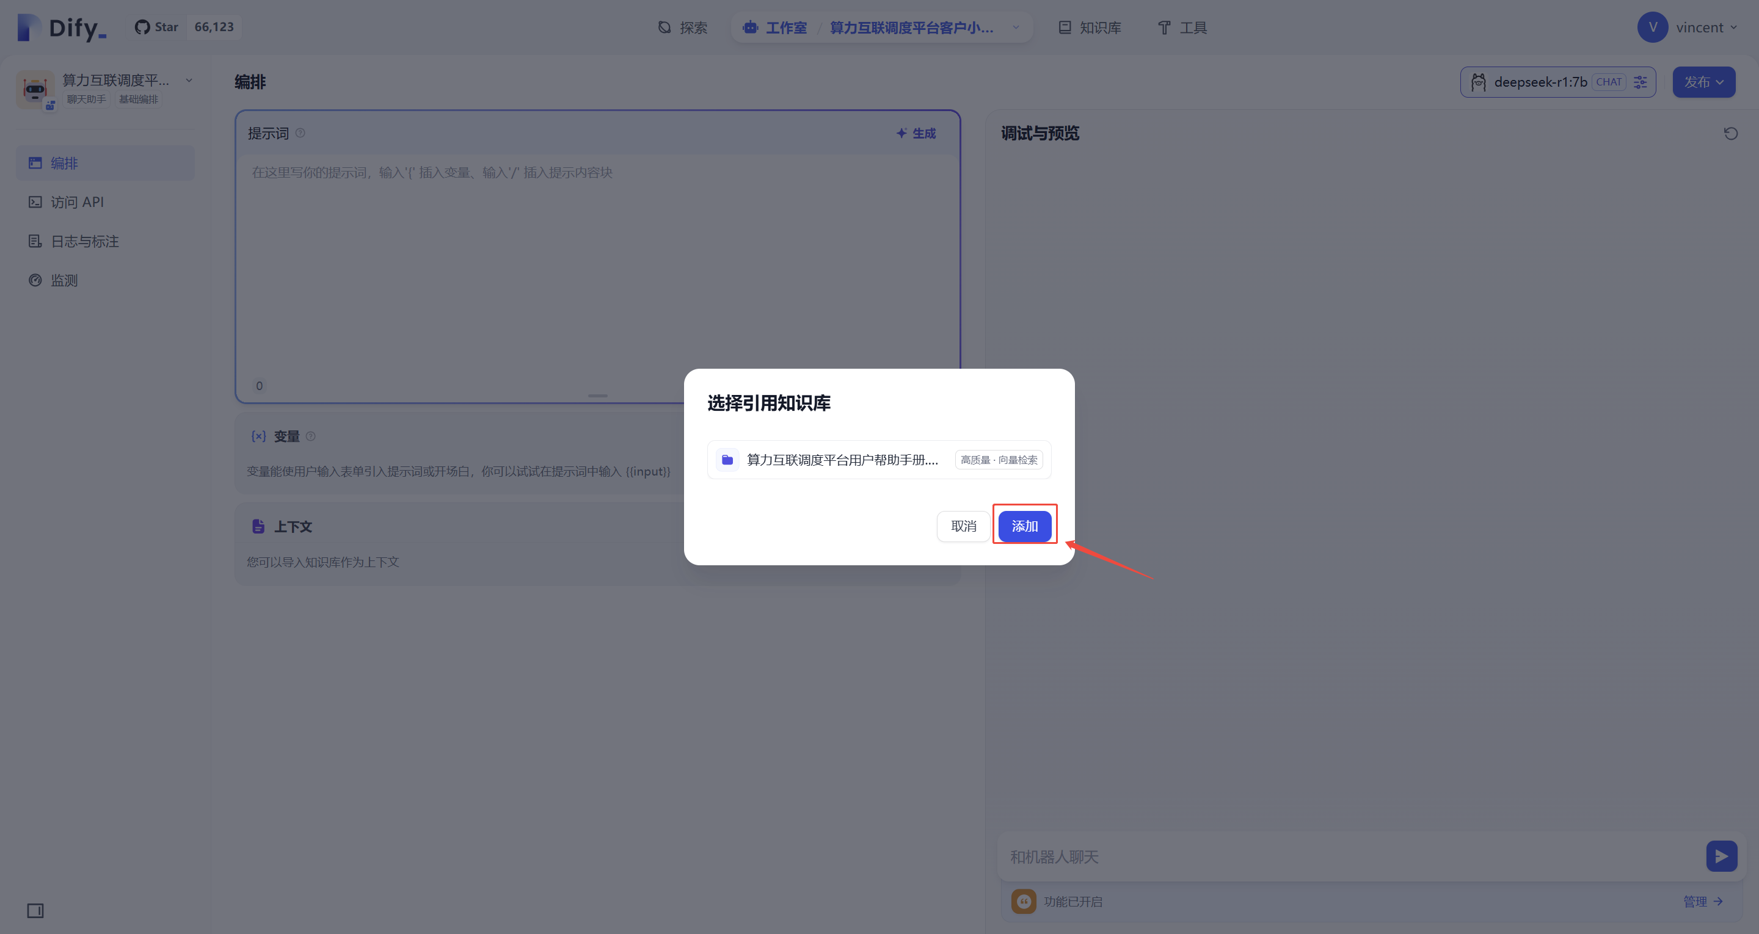Expand the app info chevron in sidebar
Screen dimensions: 1759x934
[x=189, y=81]
